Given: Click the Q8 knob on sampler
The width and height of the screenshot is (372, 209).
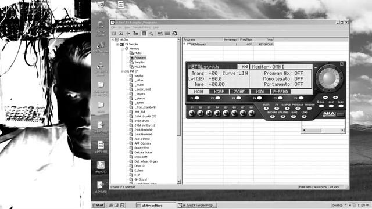Looking at the screenshot, I should click(251, 113).
